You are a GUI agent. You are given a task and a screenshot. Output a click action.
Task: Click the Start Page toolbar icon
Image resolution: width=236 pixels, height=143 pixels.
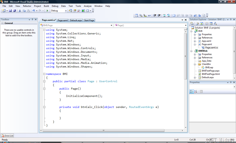(83, 11)
